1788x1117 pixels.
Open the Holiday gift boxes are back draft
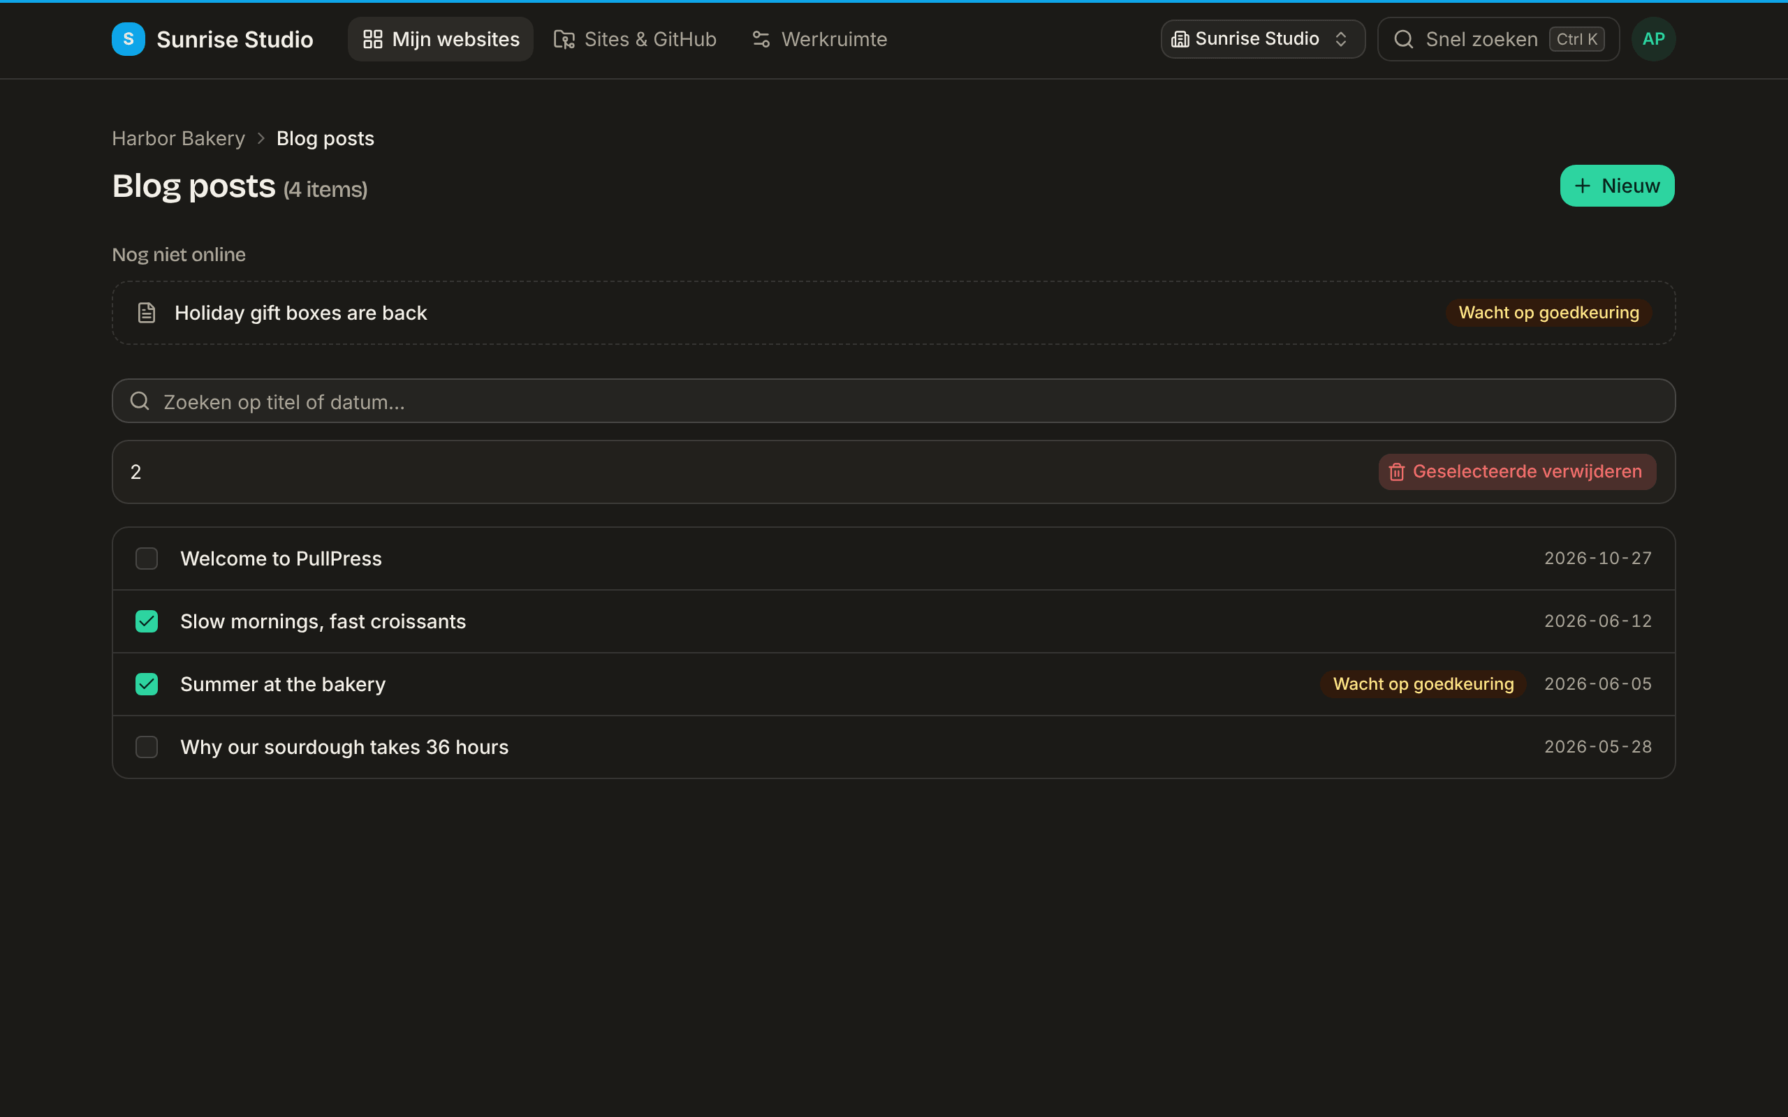[x=893, y=313]
